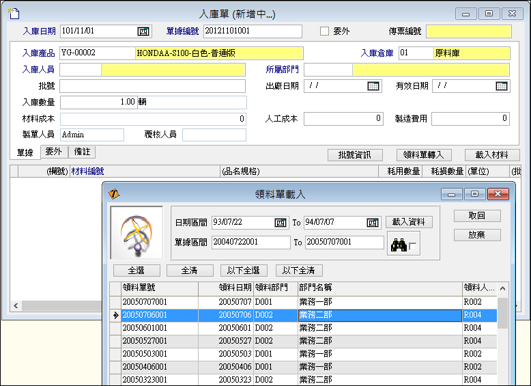Screen dimensions: 531x386
Task: Open the 備註 tab
Action: coord(81,152)
